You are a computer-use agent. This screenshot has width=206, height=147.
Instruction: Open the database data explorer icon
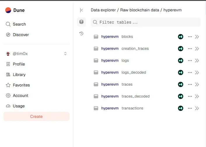click(x=81, y=22)
